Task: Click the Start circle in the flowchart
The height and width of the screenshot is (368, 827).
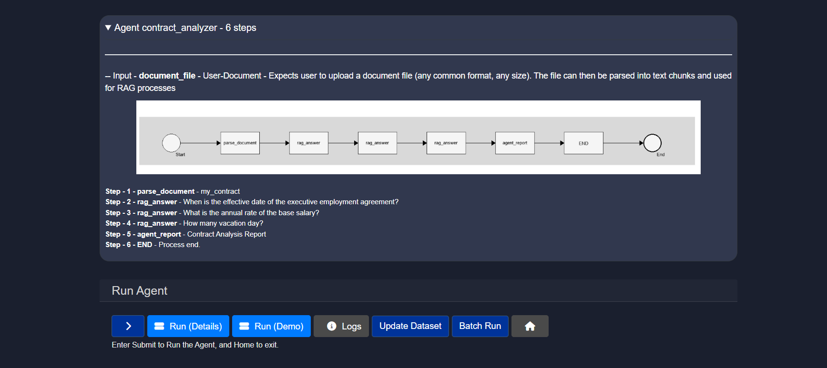Action: click(x=171, y=143)
